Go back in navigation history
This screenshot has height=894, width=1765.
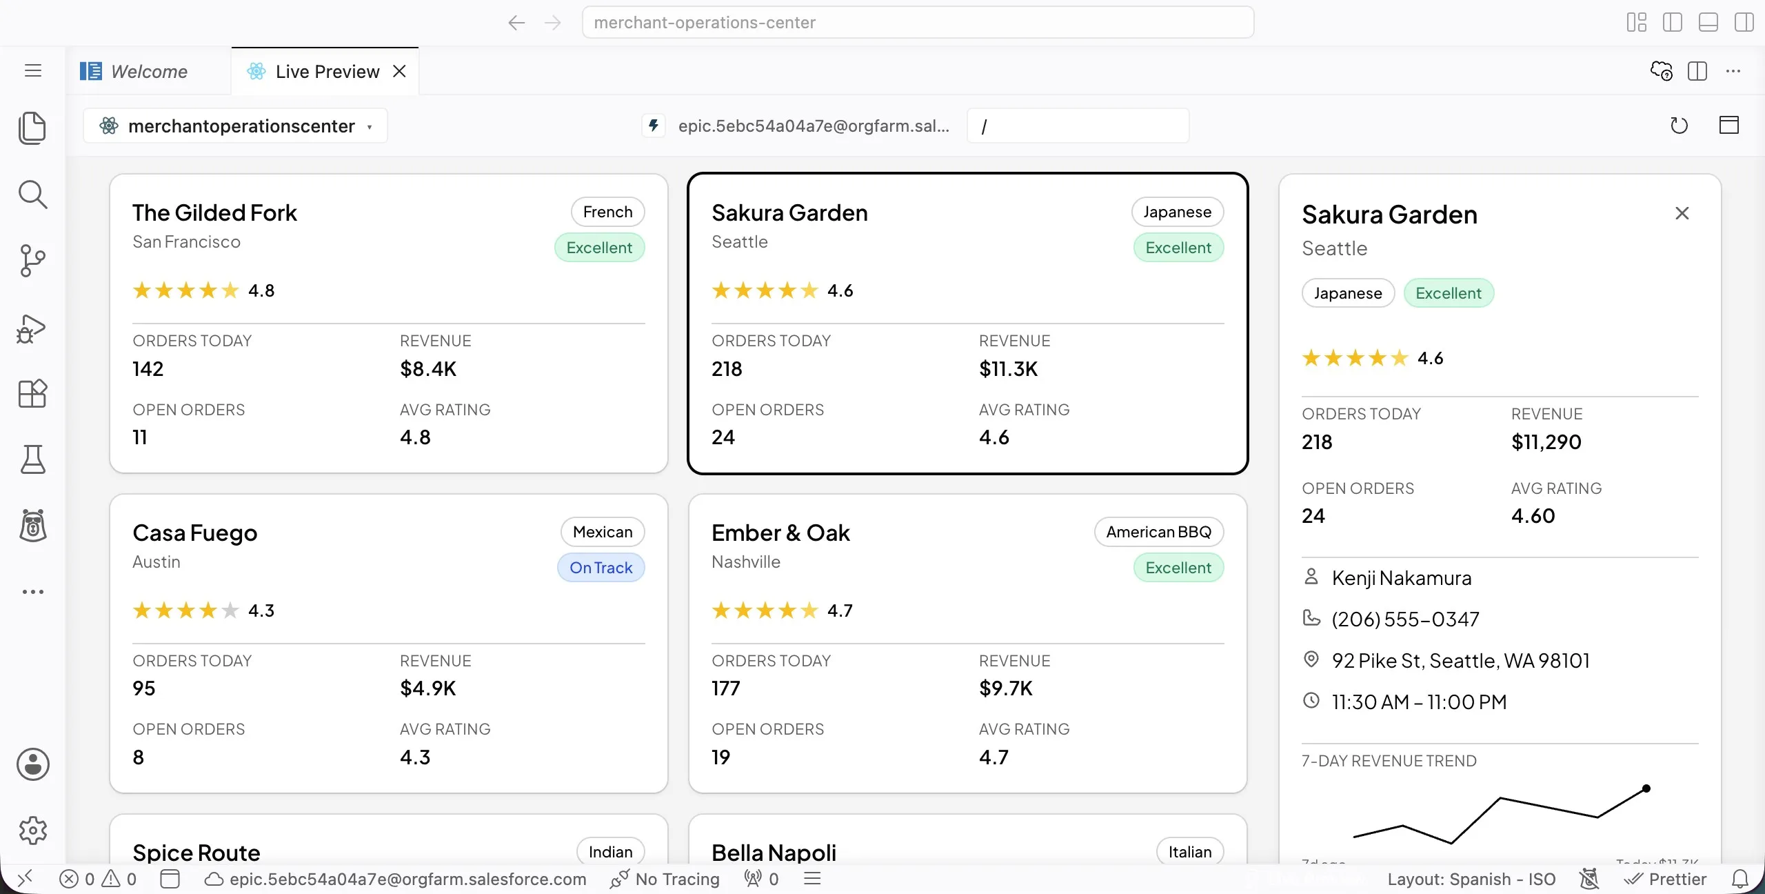pos(516,22)
